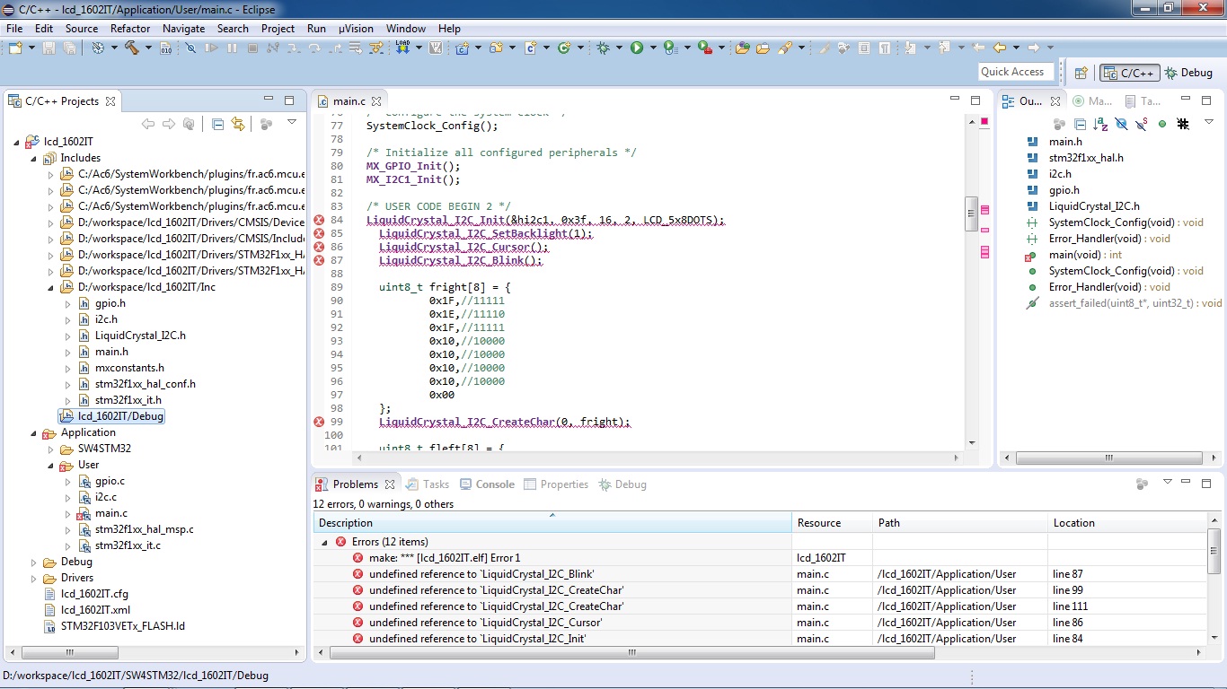Click the Save toolbar icon
This screenshot has height=689, width=1227.
click(x=48, y=48)
